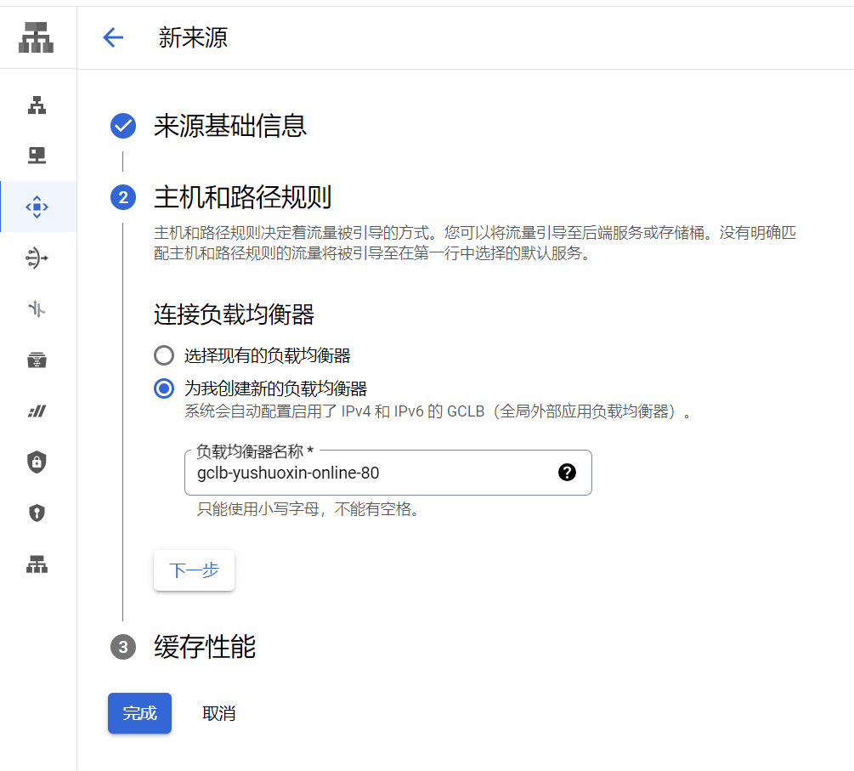Click the shield with padlock sidebar icon
Viewport: 854px width, 771px height.
(37, 462)
